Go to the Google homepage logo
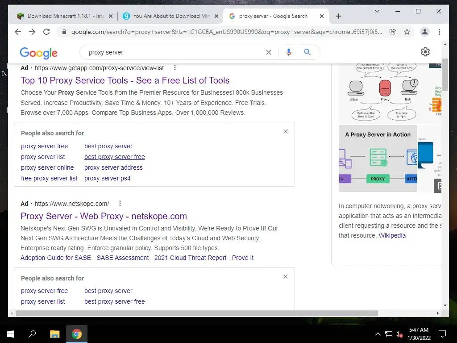457x343 pixels. tap(38, 53)
